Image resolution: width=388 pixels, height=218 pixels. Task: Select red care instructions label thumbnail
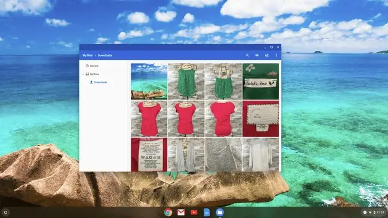(x=149, y=154)
